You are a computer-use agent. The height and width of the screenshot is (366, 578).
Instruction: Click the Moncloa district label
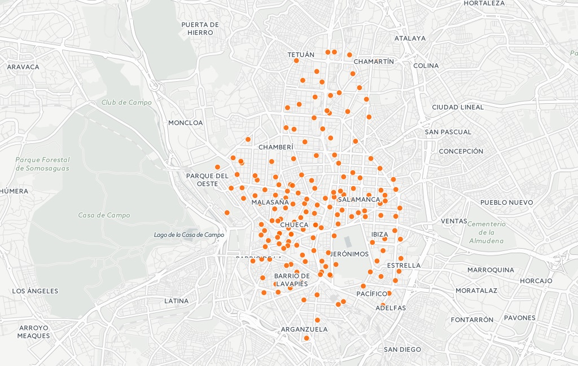[185, 122]
